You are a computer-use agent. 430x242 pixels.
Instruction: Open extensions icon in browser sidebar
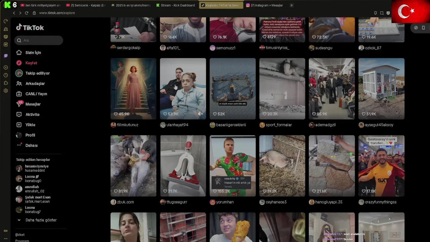coord(6,83)
